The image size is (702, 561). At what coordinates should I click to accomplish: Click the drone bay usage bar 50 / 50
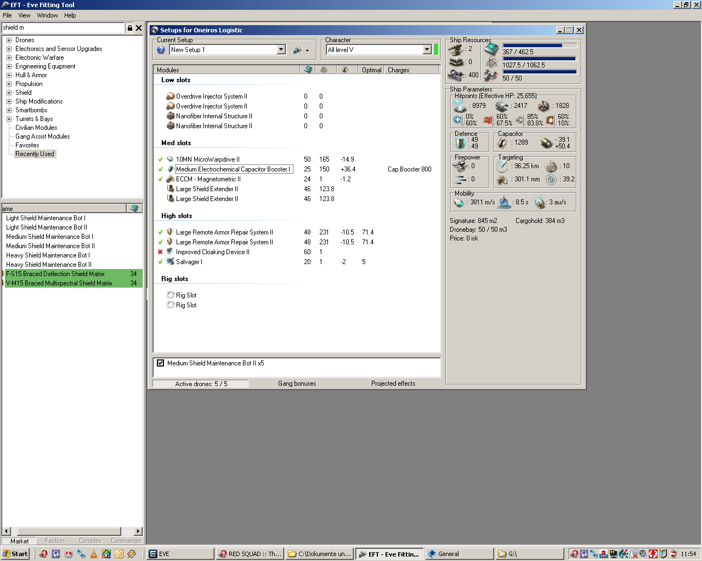point(540,72)
